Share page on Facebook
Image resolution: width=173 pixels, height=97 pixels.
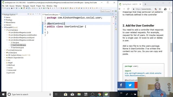point(121,85)
